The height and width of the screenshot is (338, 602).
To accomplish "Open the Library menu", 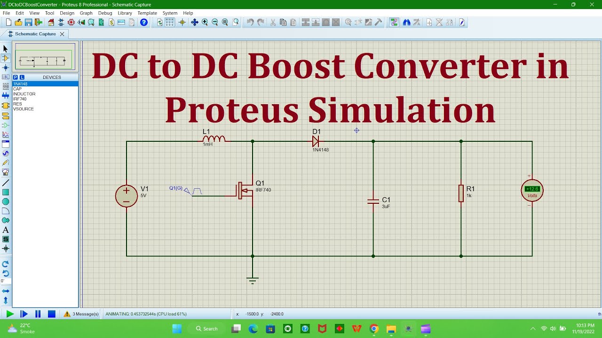I will point(125,13).
